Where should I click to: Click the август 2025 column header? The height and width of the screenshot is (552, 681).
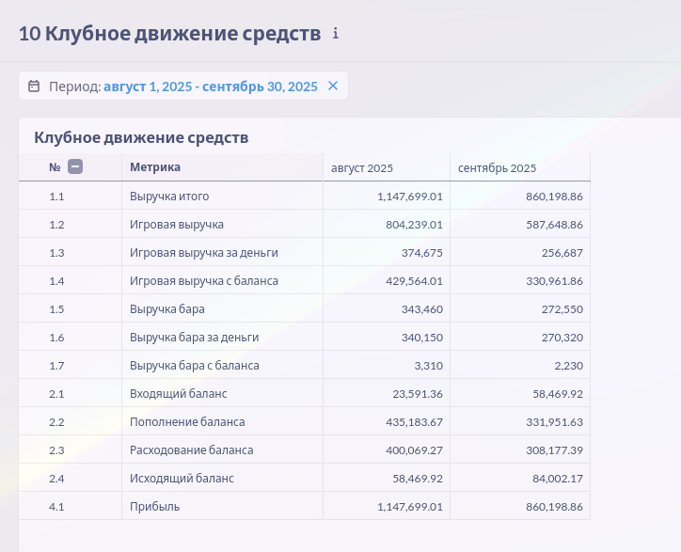(362, 168)
